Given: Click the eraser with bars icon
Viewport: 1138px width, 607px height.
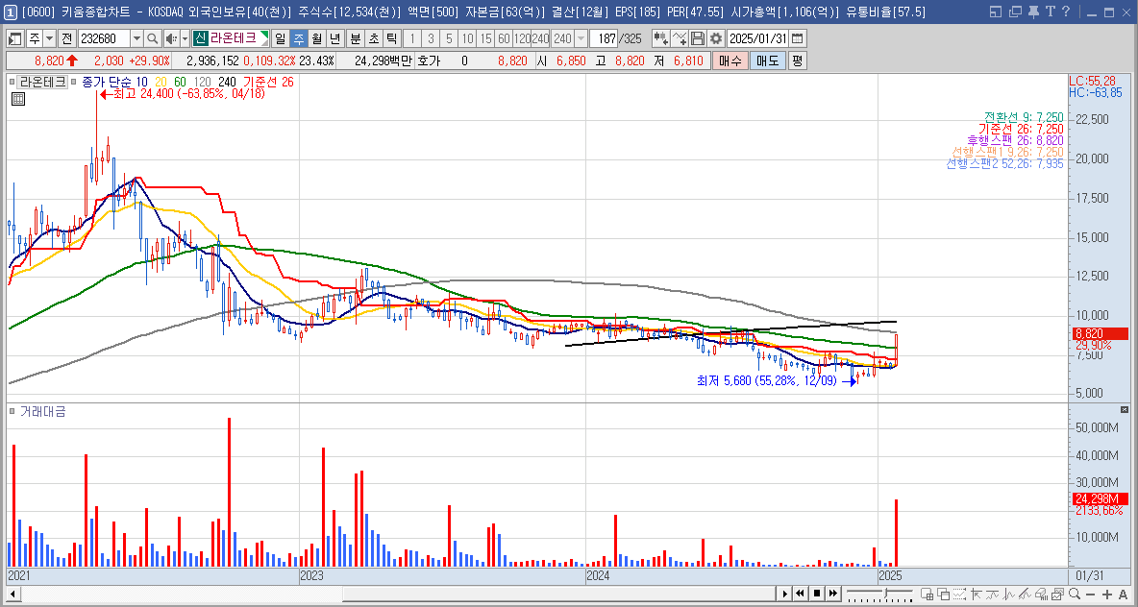Looking at the screenshot, I should 1042,594.
